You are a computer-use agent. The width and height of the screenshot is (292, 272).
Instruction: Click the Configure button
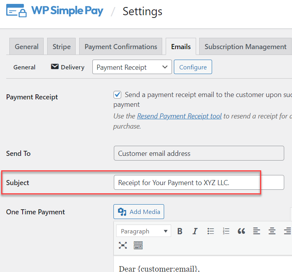(193, 67)
